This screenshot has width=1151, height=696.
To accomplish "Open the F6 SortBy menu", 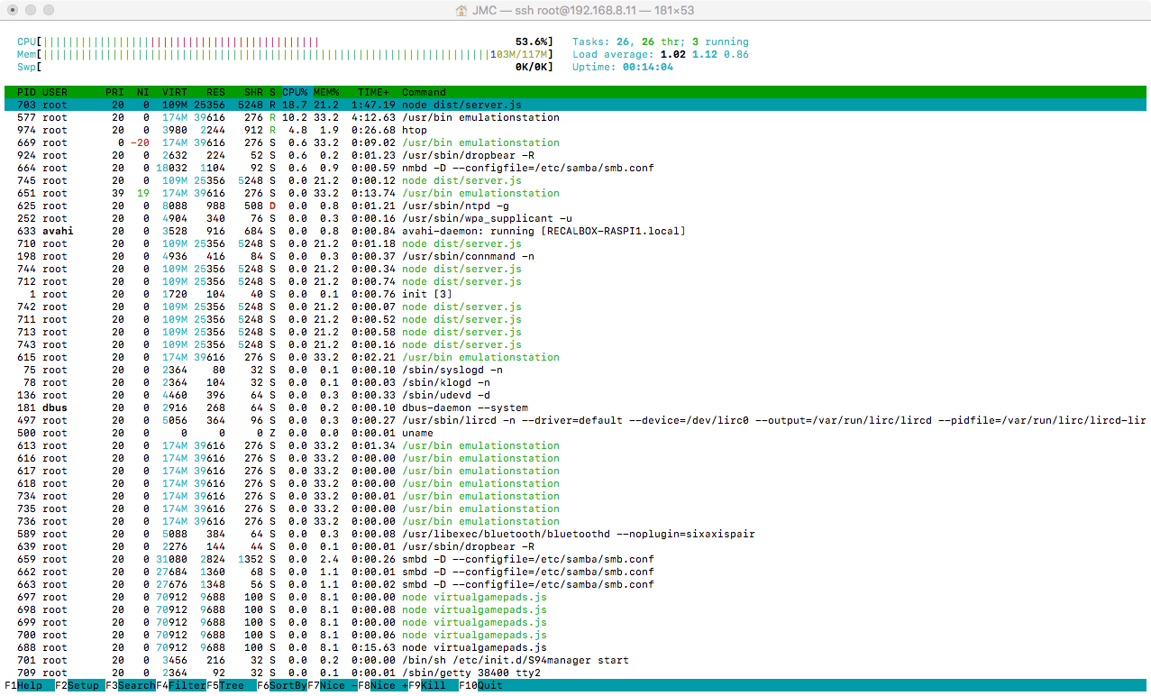I will coord(282,685).
